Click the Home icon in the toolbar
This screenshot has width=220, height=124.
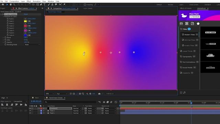pos(3,4)
